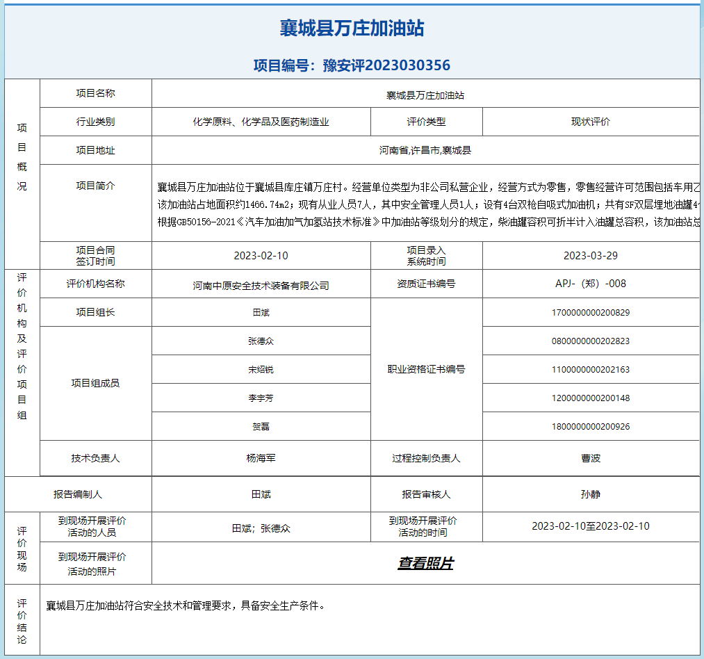Select report author 田斌 in 报告编制人 row

261,494
